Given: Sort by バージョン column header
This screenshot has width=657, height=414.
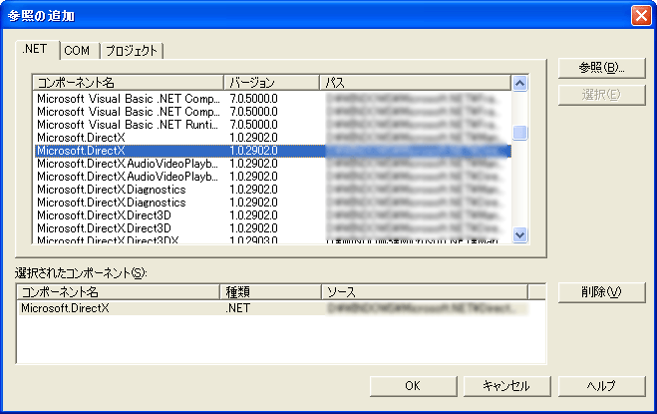Looking at the screenshot, I should [x=271, y=83].
